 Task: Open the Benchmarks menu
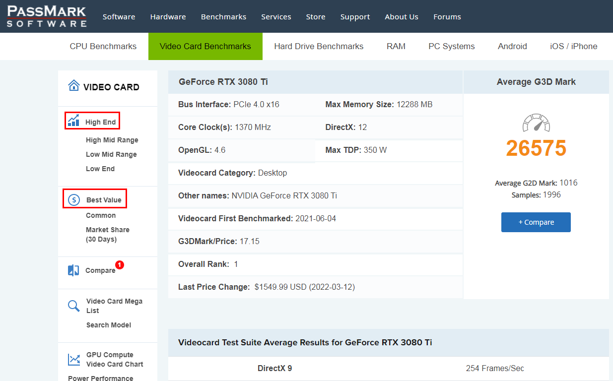[223, 17]
